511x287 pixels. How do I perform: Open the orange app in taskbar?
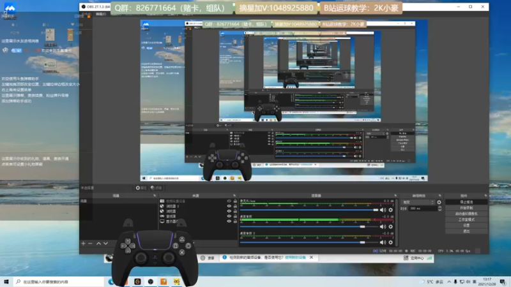click(164, 281)
